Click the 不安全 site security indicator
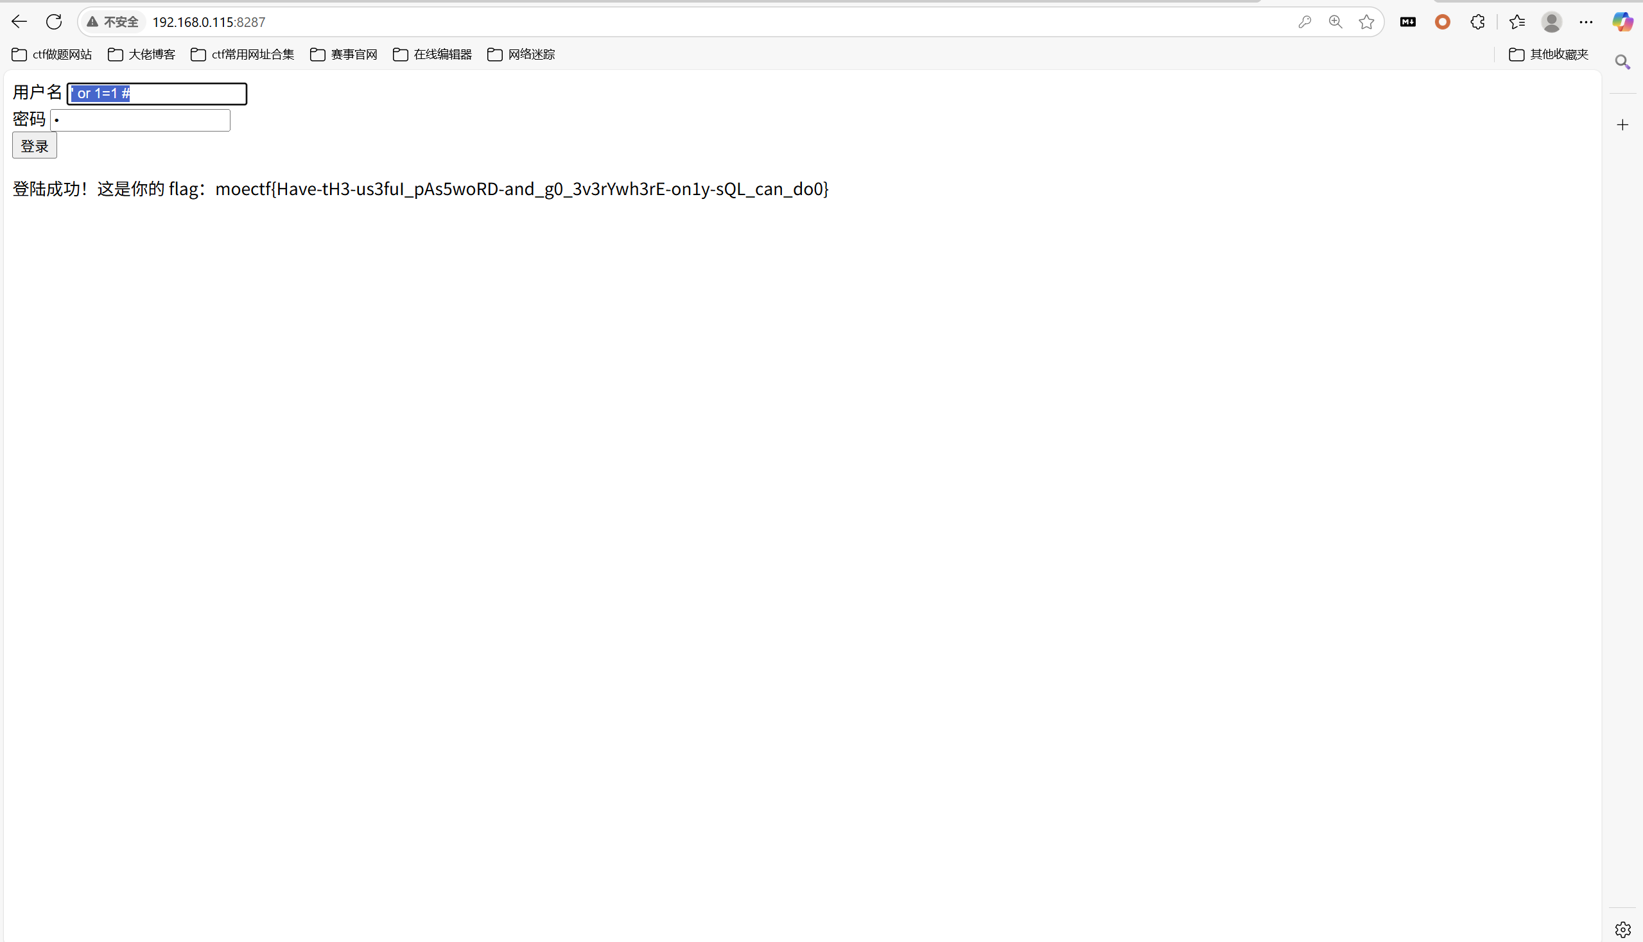Viewport: 1643px width, 942px height. pos(112,22)
